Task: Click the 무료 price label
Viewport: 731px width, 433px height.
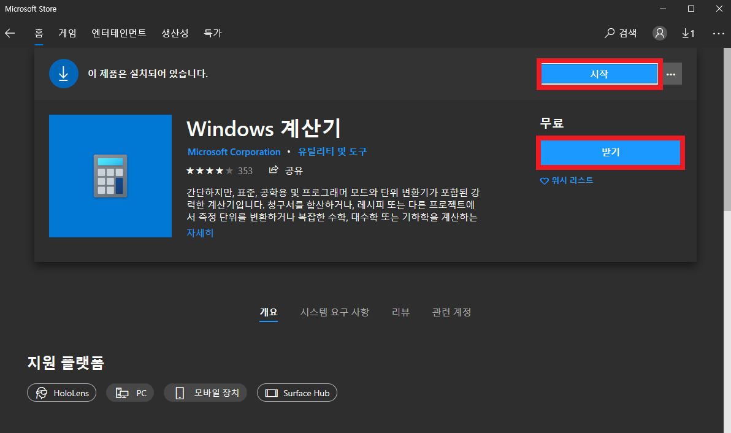Action: click(x=552, y=123)
